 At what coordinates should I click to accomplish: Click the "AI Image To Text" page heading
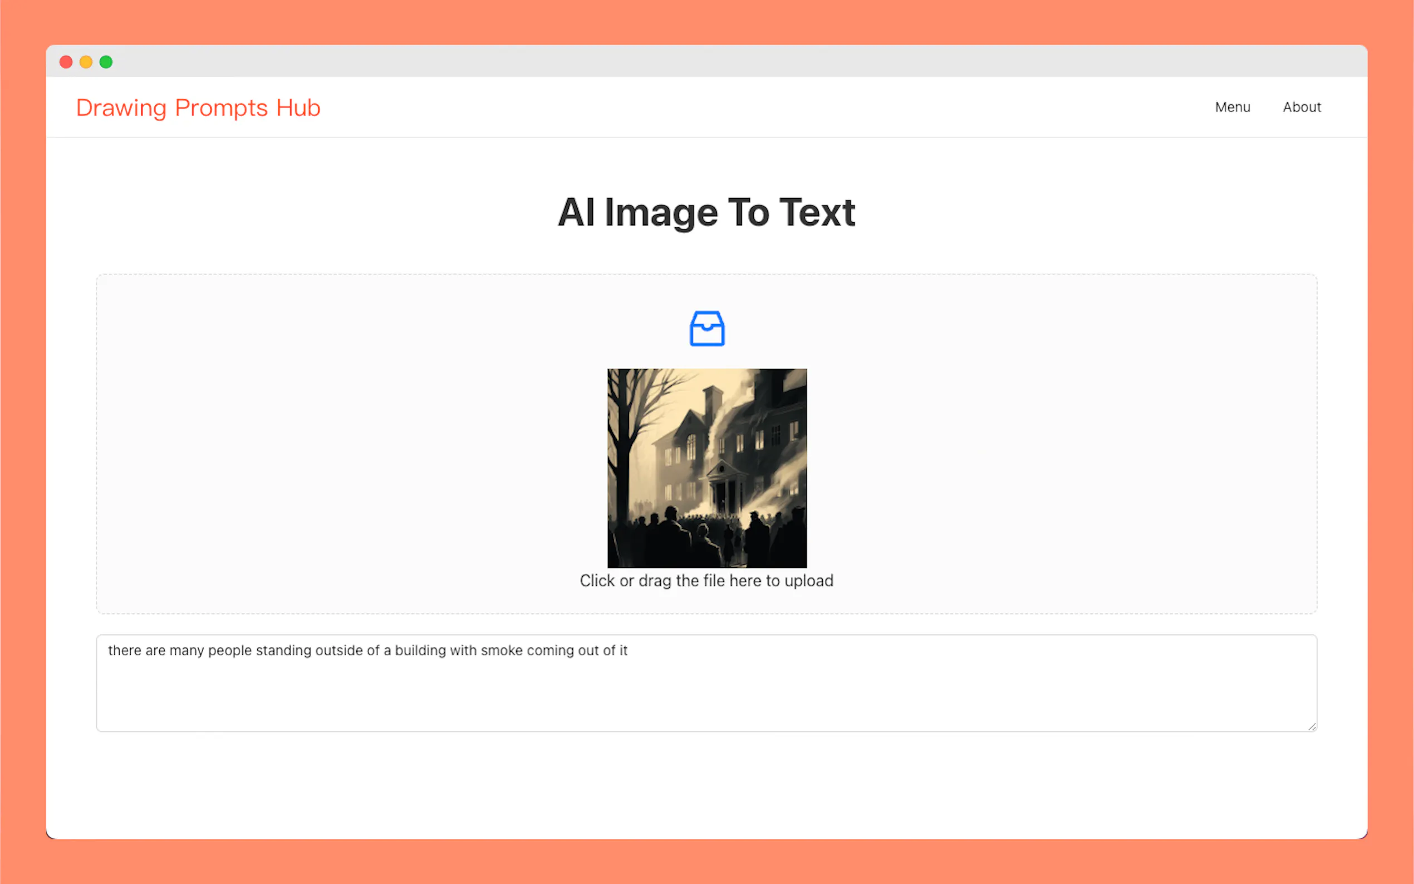[706, 212]
